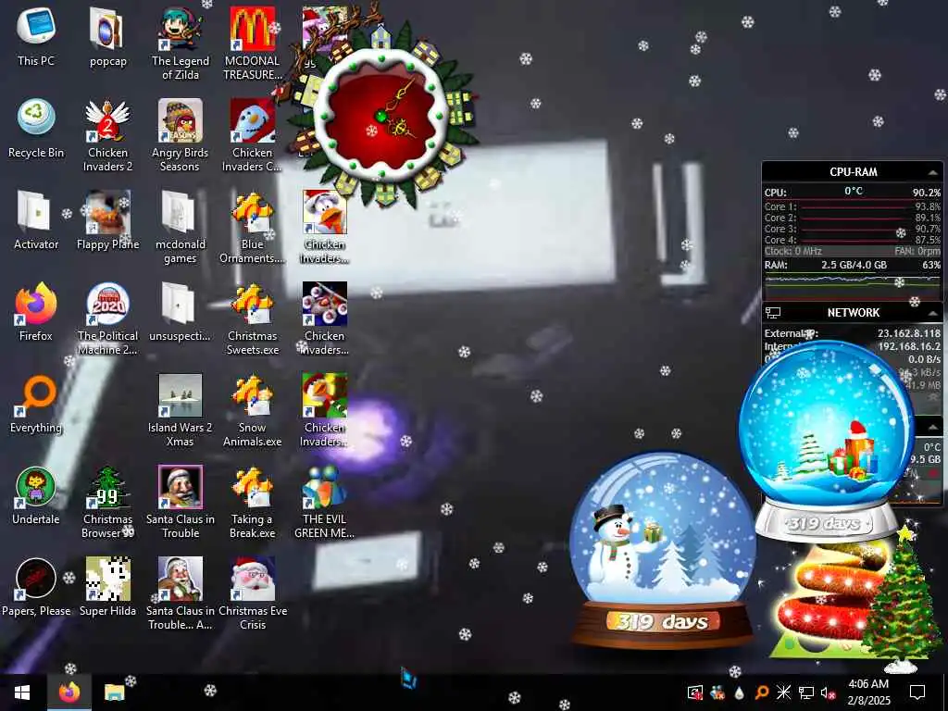The image size is (948, 711).
Task: Select the Island Wars 2 Xmas shortcut
Action: coord(181,410)
